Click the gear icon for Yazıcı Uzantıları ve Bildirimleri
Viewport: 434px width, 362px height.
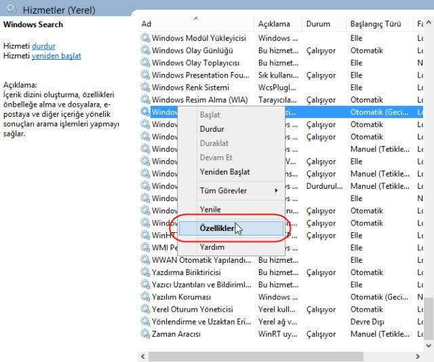coord(145,285)
